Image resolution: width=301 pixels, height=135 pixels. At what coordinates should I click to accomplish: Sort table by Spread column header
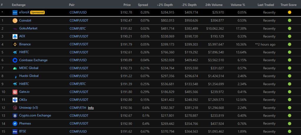[143, 5]
